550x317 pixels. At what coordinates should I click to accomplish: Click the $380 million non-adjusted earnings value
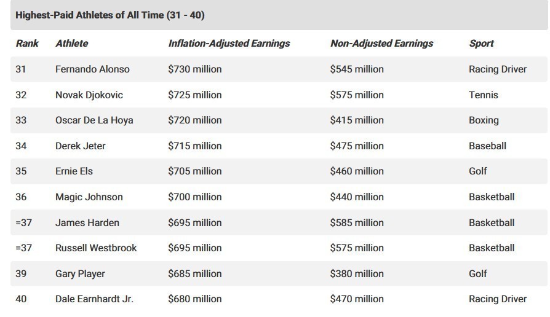tap(357, 274)
